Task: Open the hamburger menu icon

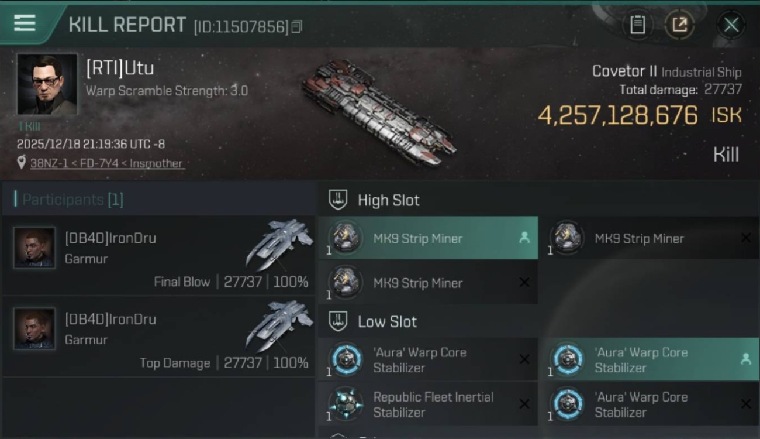Action: pos(25,23)
